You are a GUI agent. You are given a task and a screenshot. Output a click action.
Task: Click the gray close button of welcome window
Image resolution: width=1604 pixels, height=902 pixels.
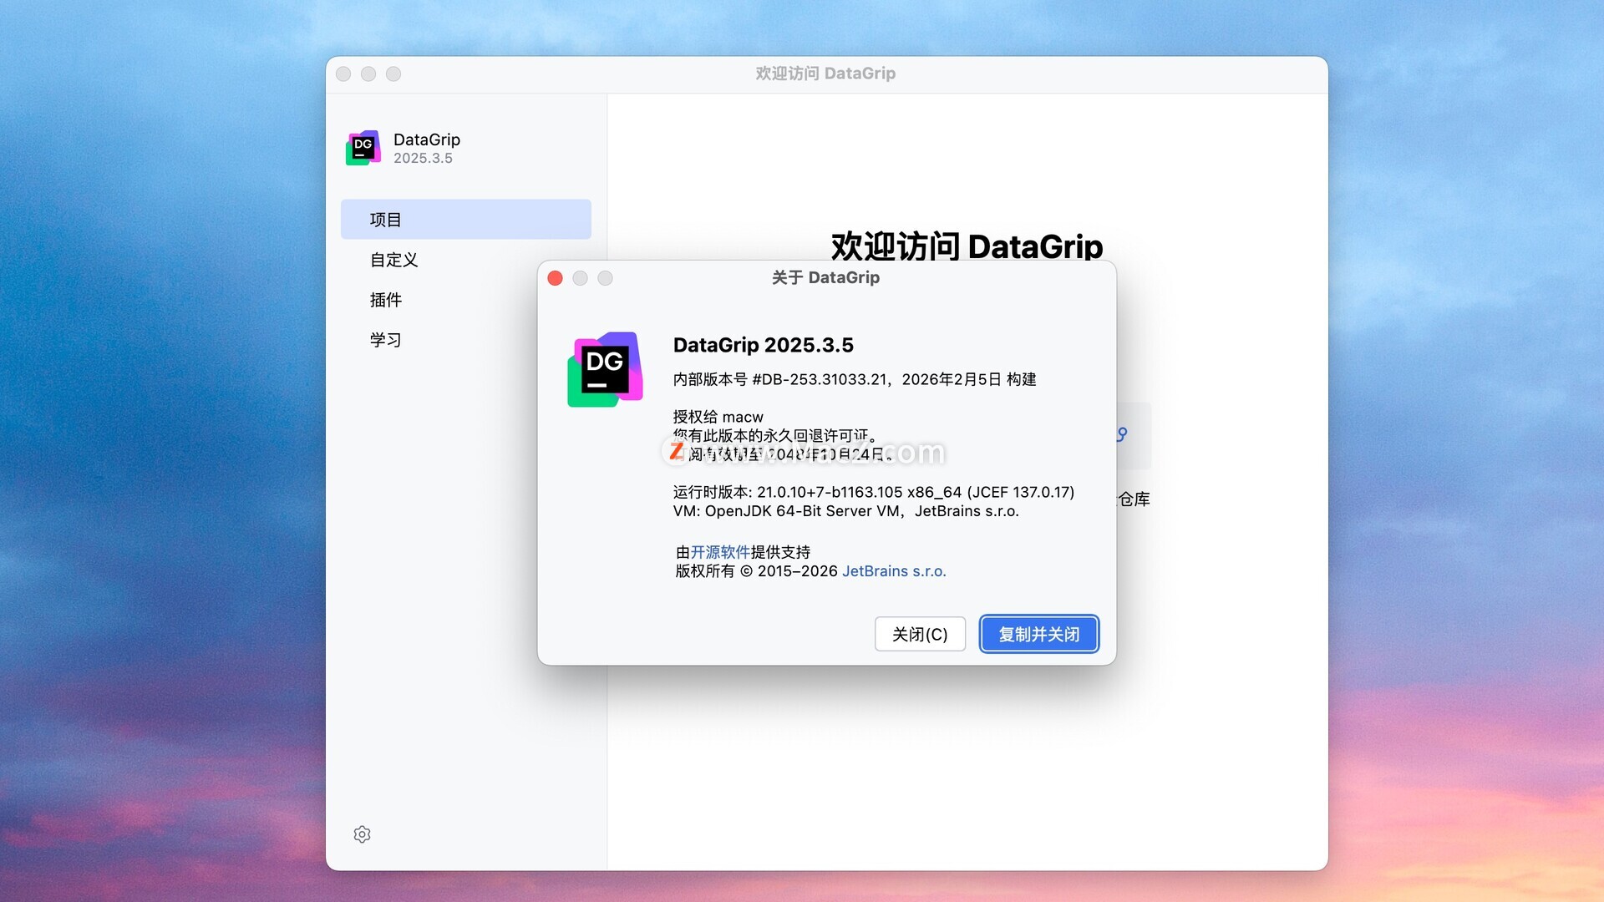[343, 74]
